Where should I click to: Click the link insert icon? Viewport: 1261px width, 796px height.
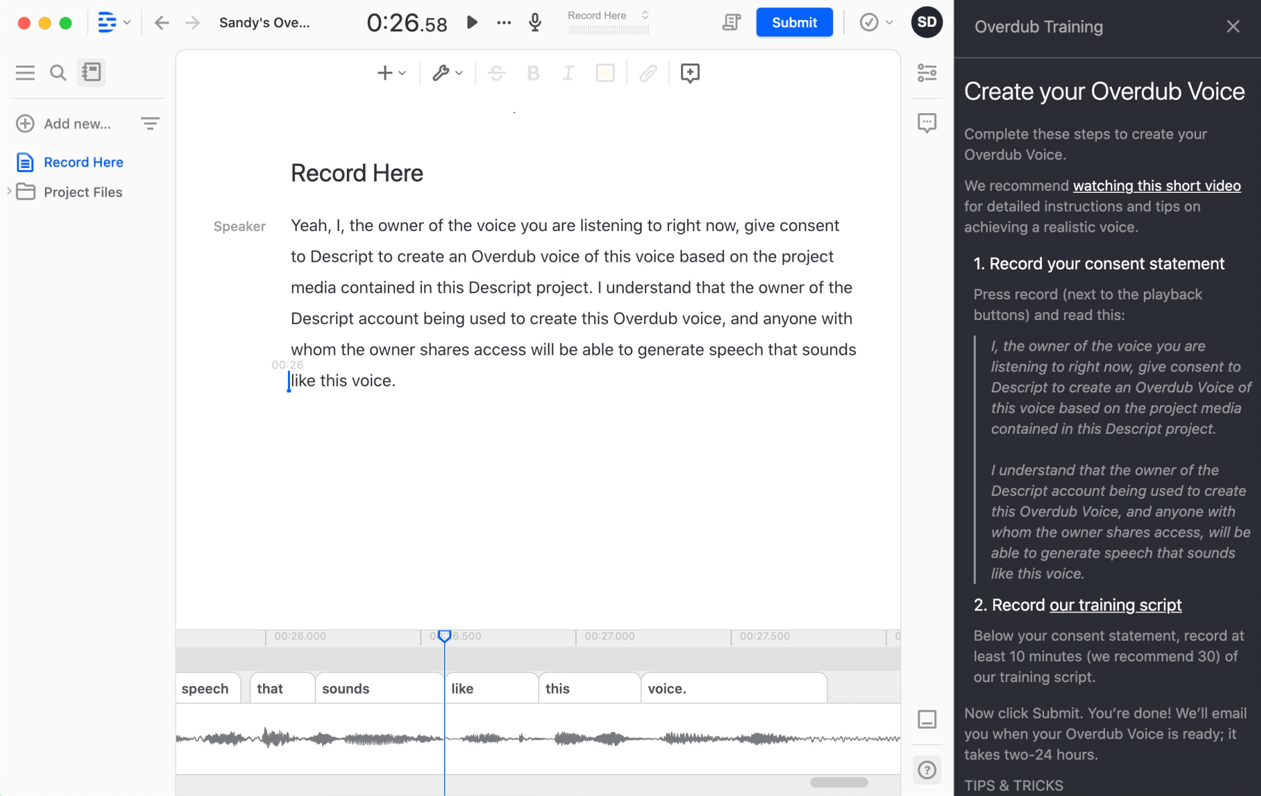(648, 73)
